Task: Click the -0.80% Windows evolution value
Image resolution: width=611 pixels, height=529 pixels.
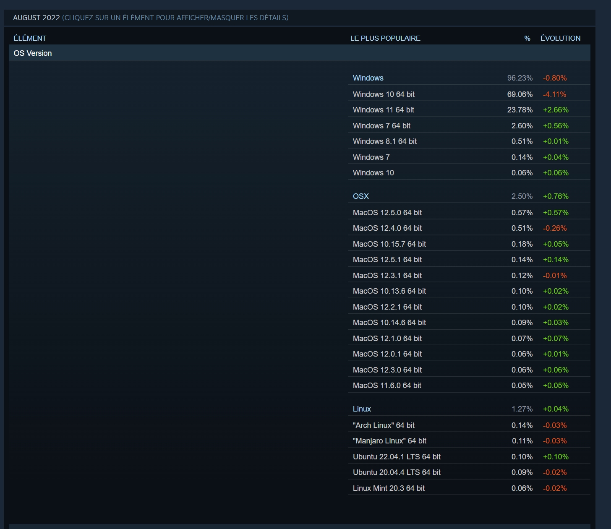Action: coord(555,78)
